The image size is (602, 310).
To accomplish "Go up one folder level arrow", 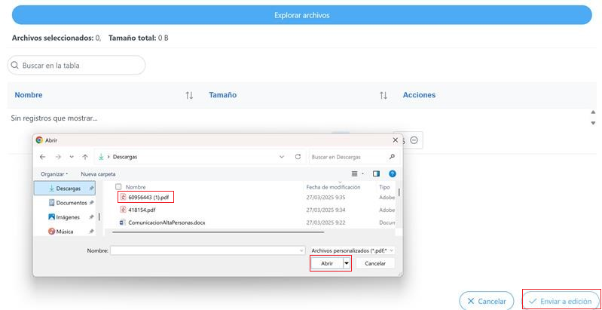I will click(85, 157).
